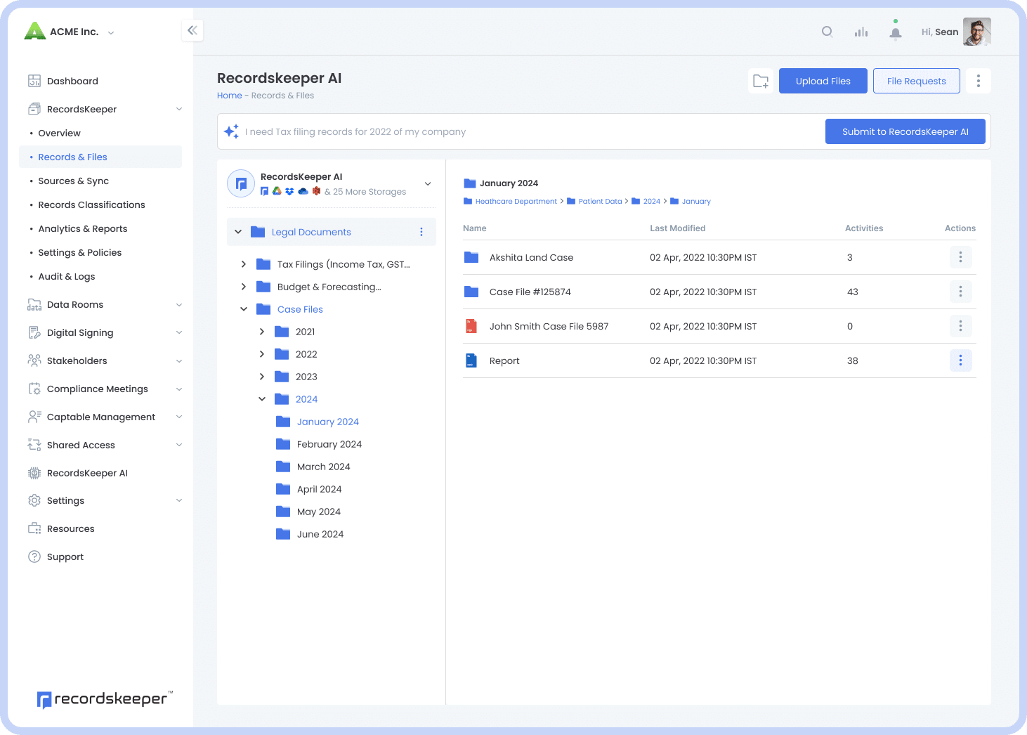Open actions menu for Report row
The height and width of the screenshot is (735, 1027).
point(960,360)
